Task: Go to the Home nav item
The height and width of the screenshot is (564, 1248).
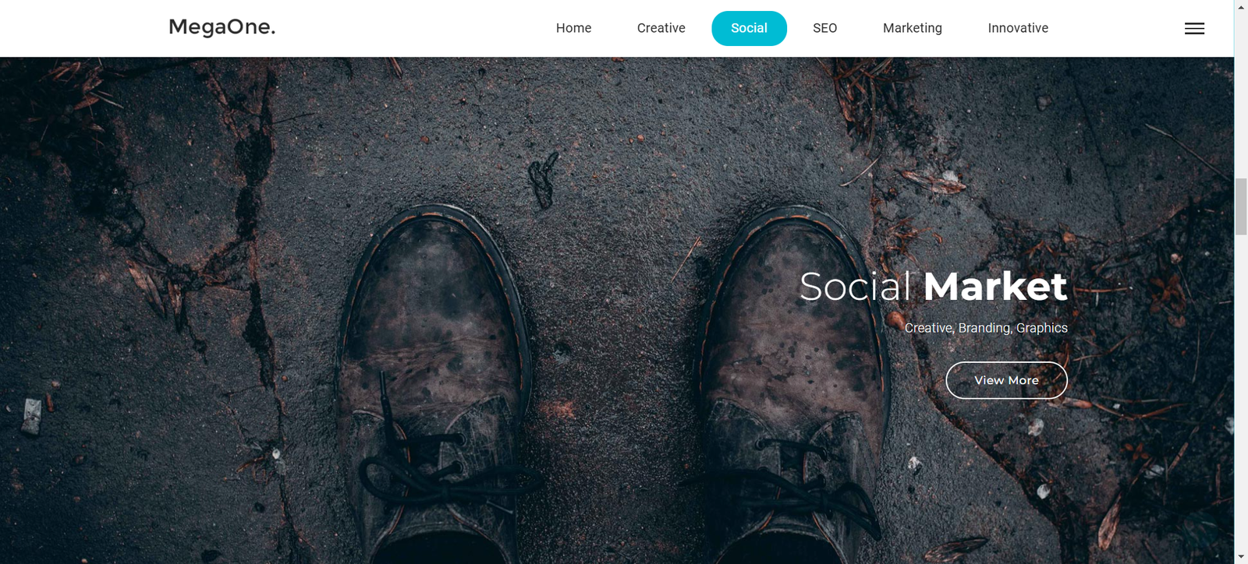Action: pyautogui.click(x=573, y=28)
